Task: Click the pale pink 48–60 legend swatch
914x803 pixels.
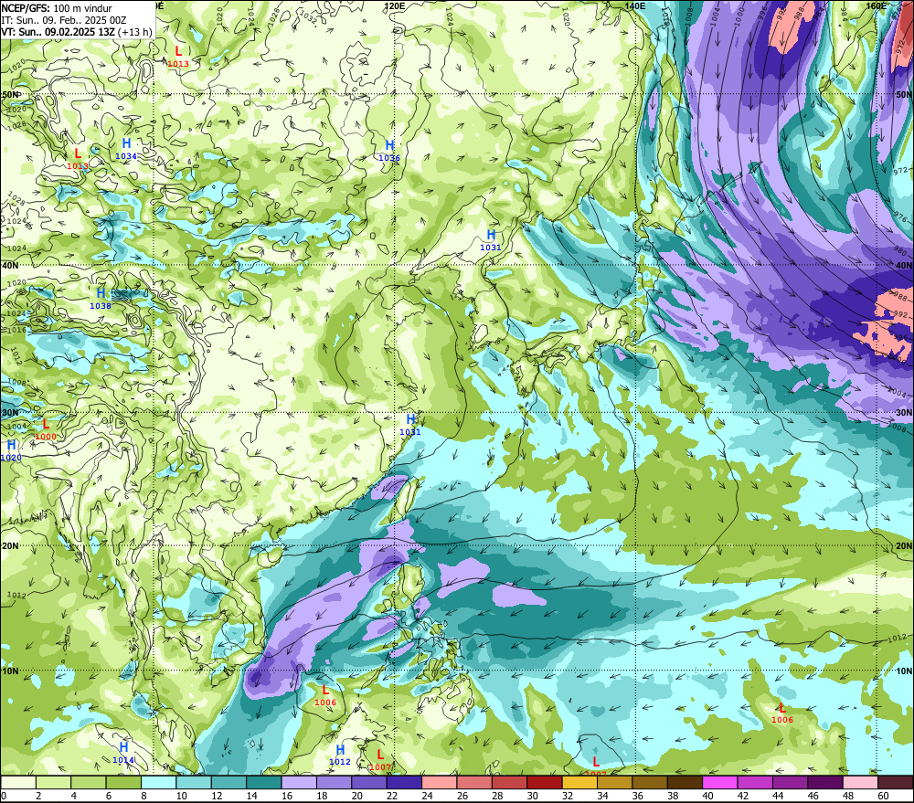Action: click(x=860, y=782)
